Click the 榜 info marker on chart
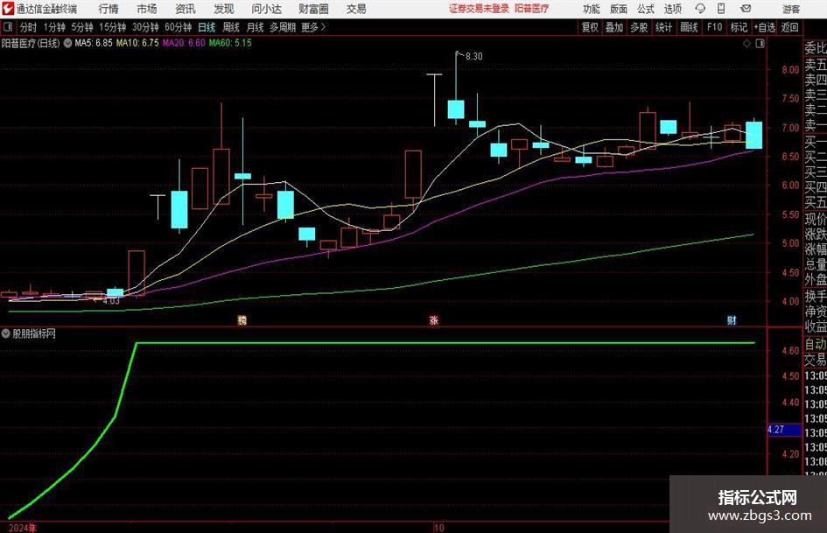Viewport: 827px width, 533px height. (242, 319)
